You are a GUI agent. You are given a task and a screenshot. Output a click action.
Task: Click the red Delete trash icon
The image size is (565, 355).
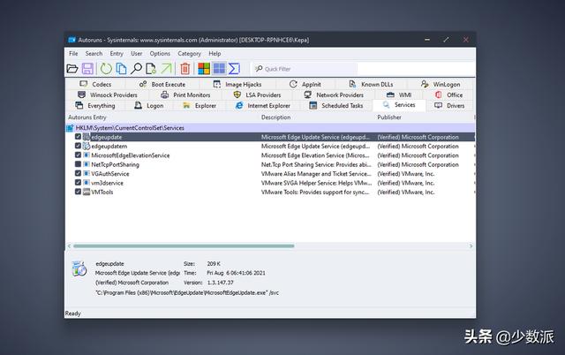pyautogui.click(x=185, y=69)
